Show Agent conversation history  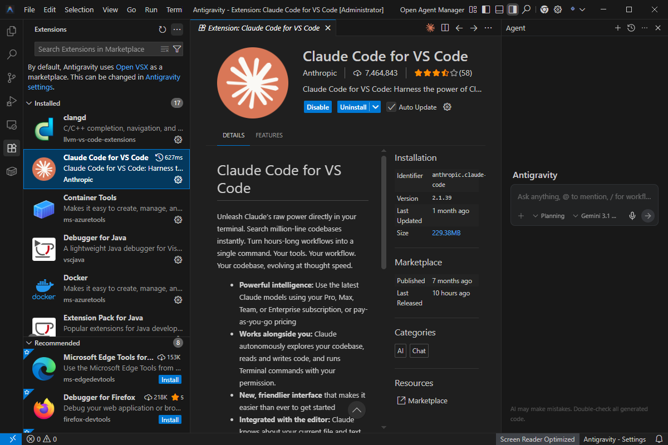tap(631, 28)
